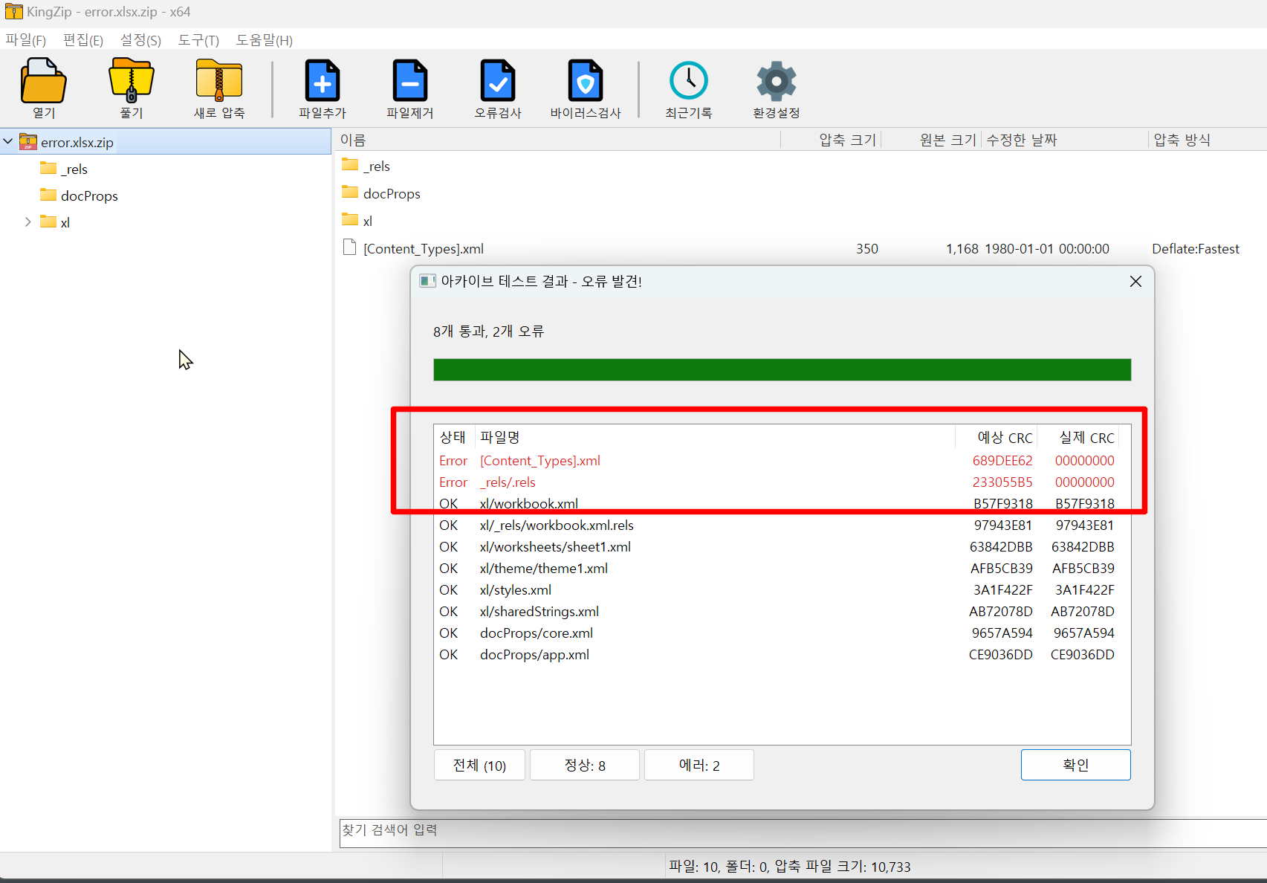Click the _rels folder name in file list
Image resolution: width=1267 pixels, height=883 pixels.
(377, 166)
